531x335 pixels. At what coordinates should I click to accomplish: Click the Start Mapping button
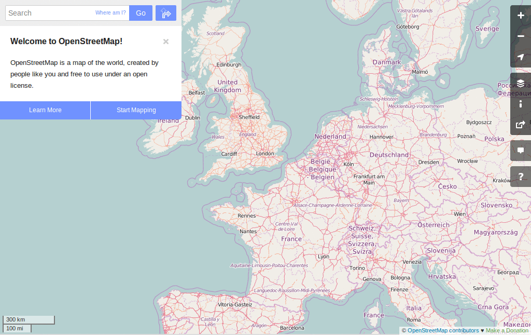[136, 110]
